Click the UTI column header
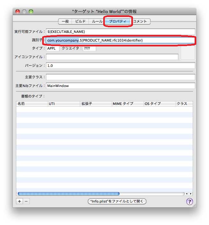The width and height of the screenshot is (209, 225). click(64, 104)
